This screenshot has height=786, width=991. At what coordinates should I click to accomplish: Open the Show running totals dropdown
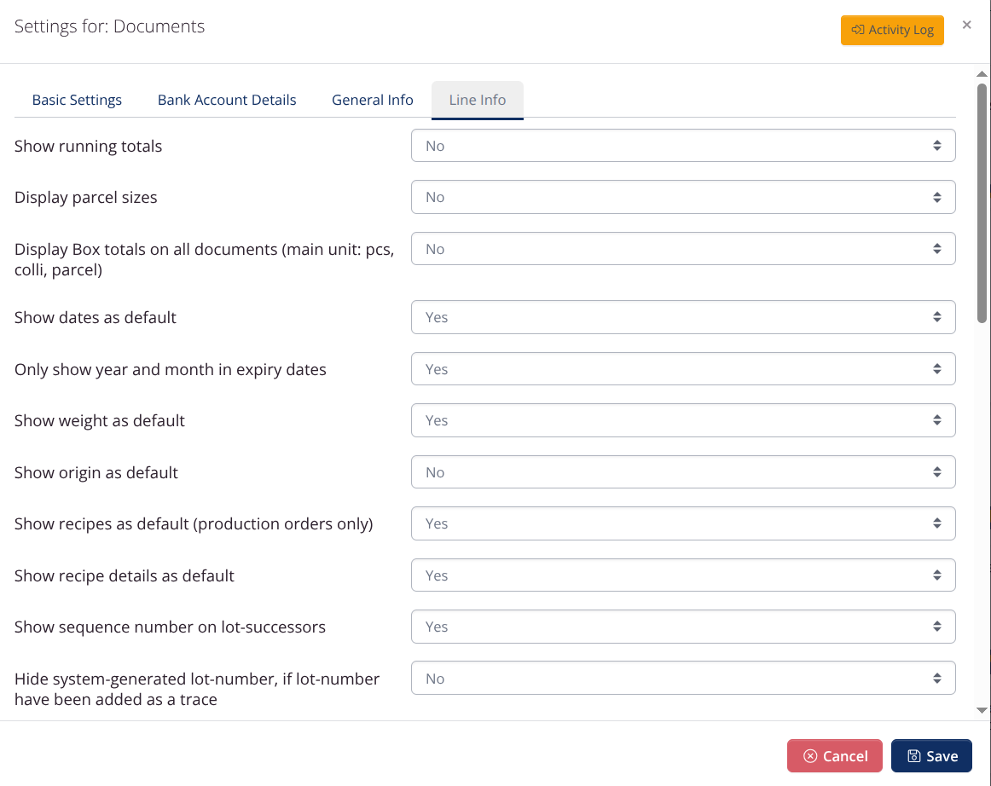682,145
